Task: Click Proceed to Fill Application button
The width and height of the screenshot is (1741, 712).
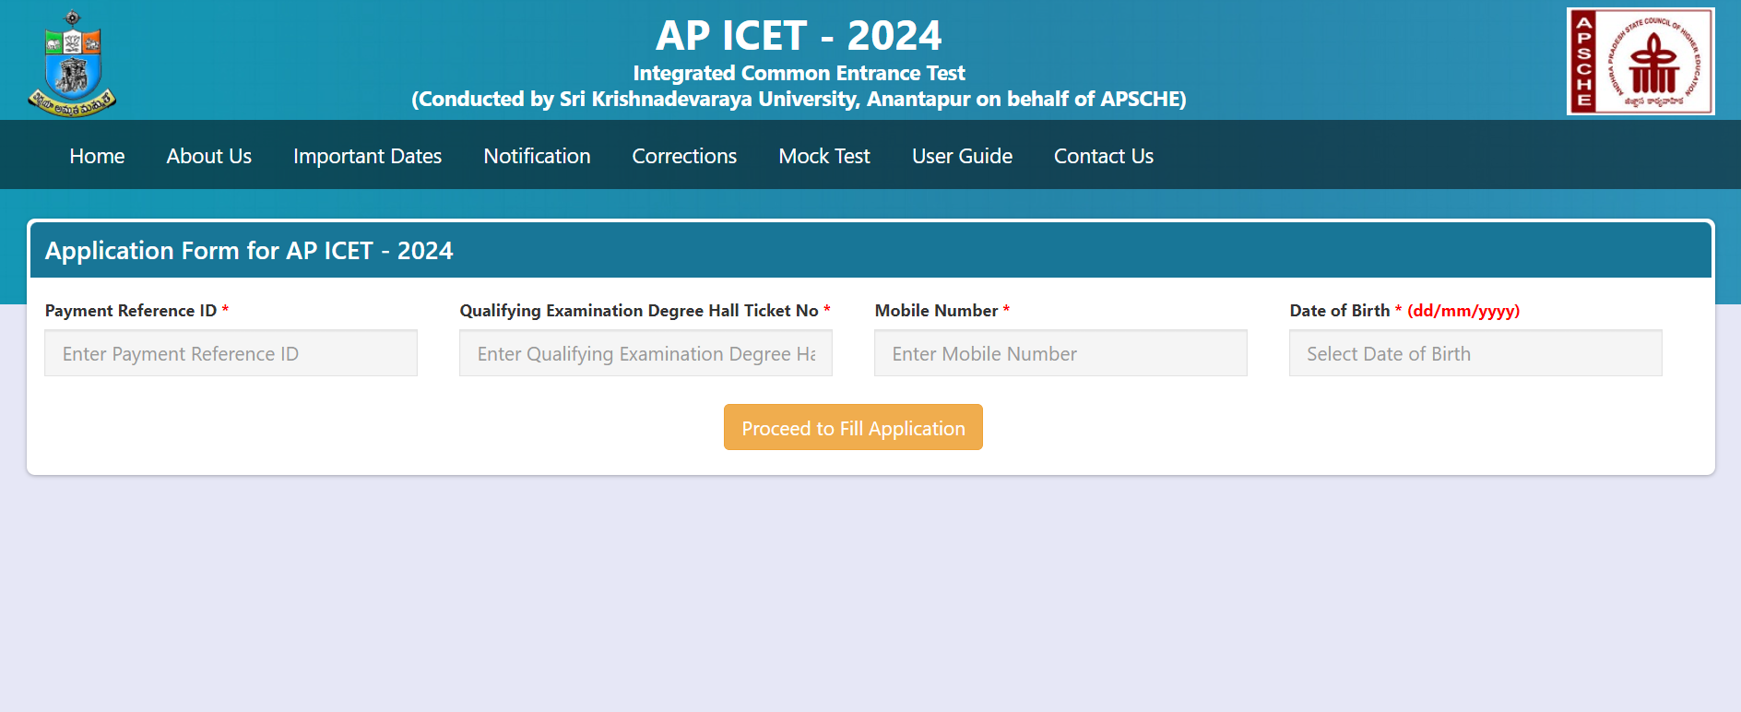Action: click(x=853, y=427)
